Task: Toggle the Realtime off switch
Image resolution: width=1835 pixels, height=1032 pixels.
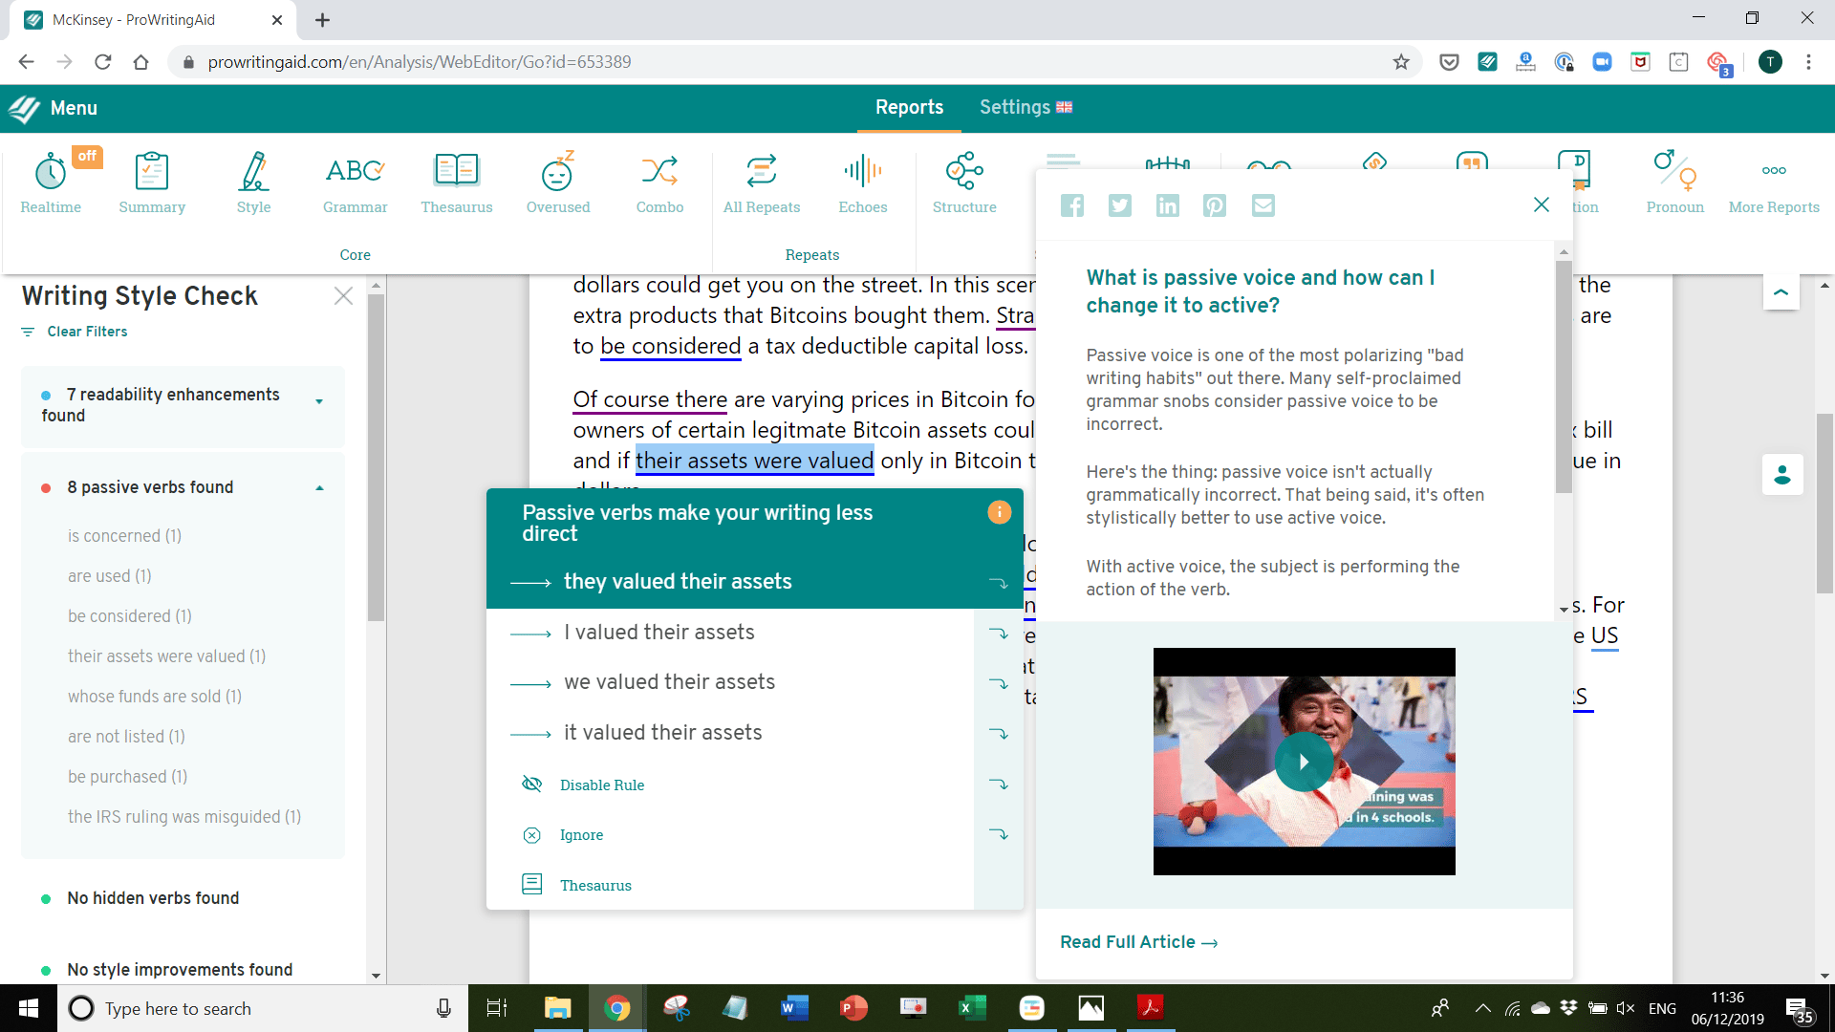Action: point(87,156)
